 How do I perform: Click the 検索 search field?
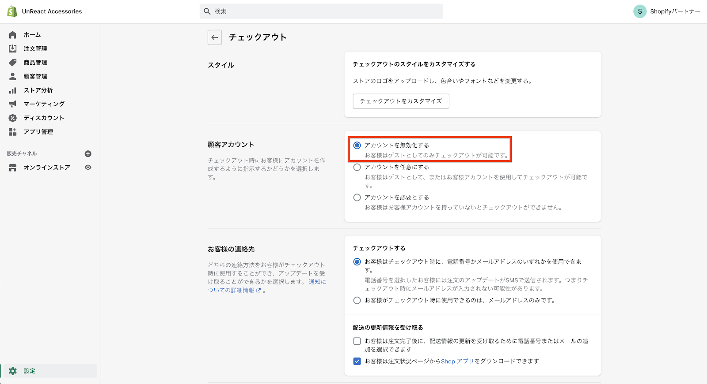pyautogui.click(x=321, y=11)
